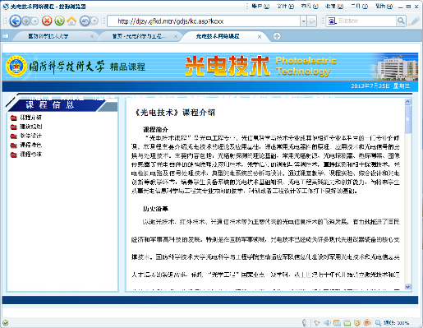
Task: Click the 课程简介 heading text
Action: pos(155,130)
